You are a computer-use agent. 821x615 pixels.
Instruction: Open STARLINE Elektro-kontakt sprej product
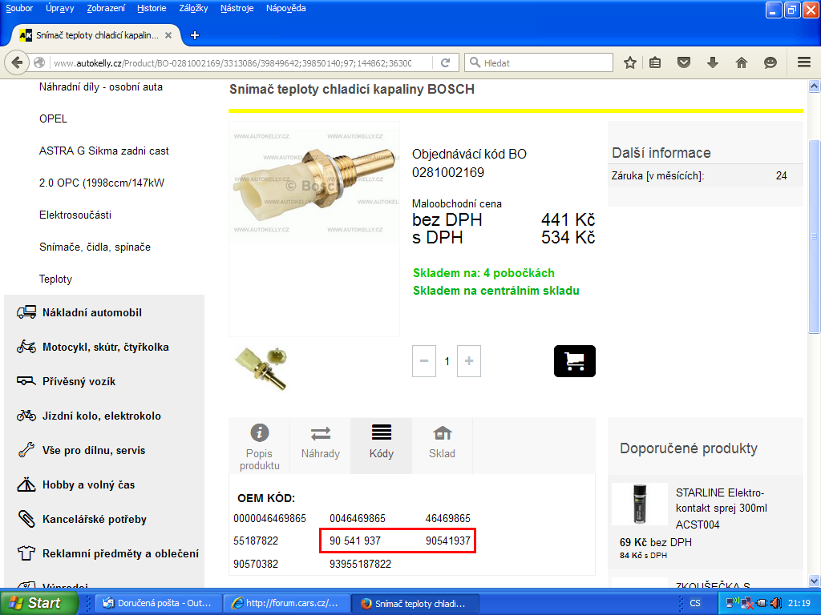tap(721, 508)
